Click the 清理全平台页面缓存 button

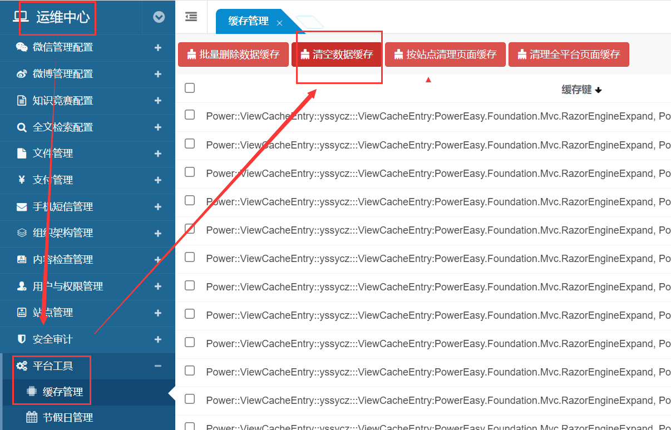[x=569, y=55]
